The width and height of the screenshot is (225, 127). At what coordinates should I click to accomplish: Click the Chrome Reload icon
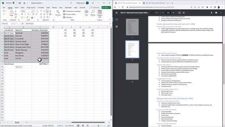tap(123, 7)
